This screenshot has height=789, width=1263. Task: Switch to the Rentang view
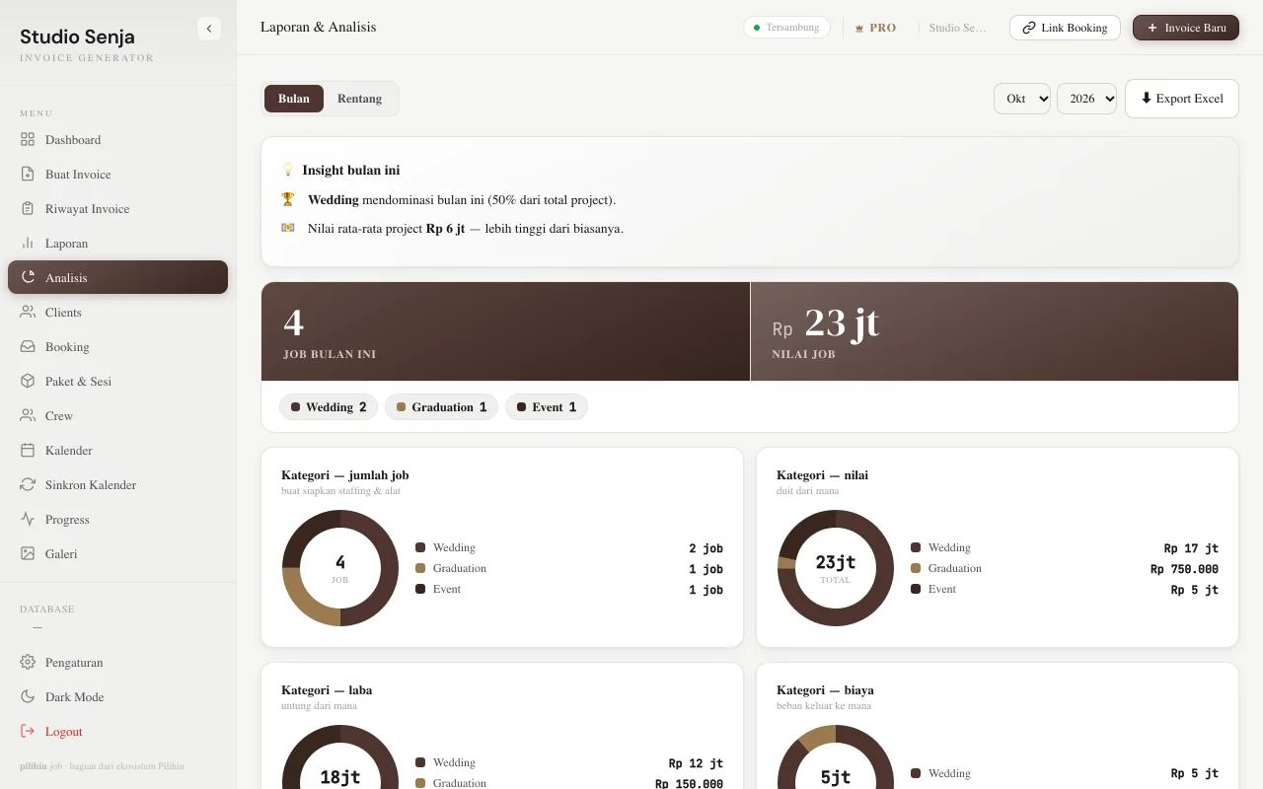[359, 99]
